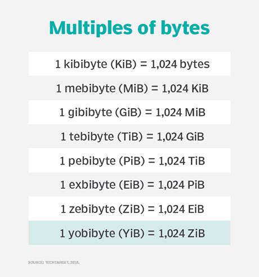Select the mebibyte (MiB) row
Image resolution: width=259 pixels, height=277 pixels.
coord(129,88)
